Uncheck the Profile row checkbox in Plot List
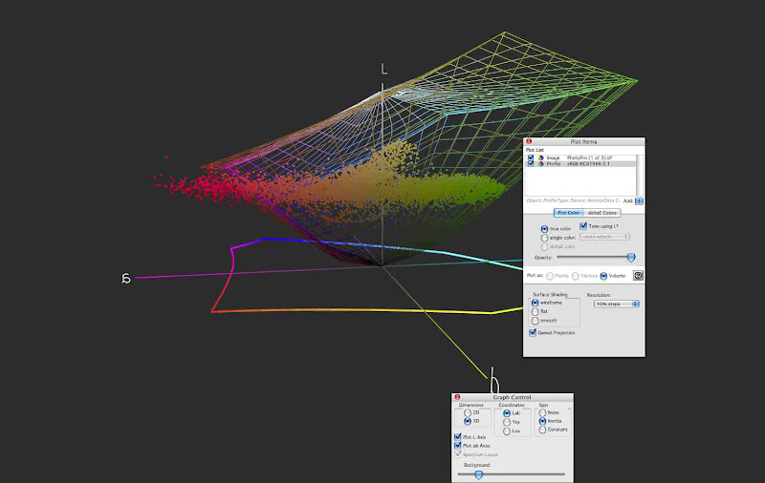Image resolution: width=765 pixels, height=483 pixels. 531,164
